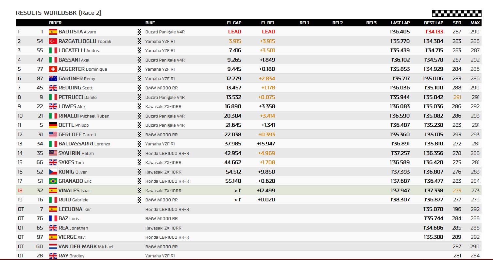Click the REL3 column header
This screenshot has width=493, height=260.
click(371, 23)
